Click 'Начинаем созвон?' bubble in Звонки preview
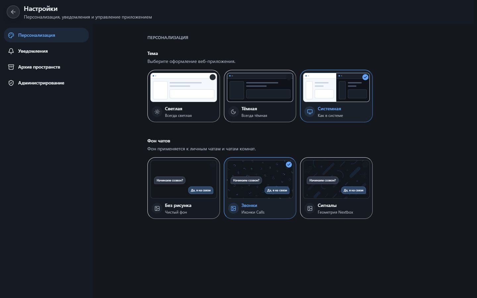477x298 pixels. (x=246, y=180)
